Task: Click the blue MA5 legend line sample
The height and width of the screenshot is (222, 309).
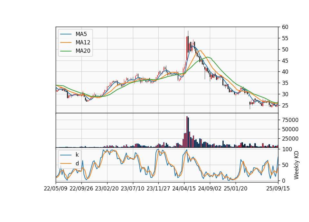Action: coord(66,34)
